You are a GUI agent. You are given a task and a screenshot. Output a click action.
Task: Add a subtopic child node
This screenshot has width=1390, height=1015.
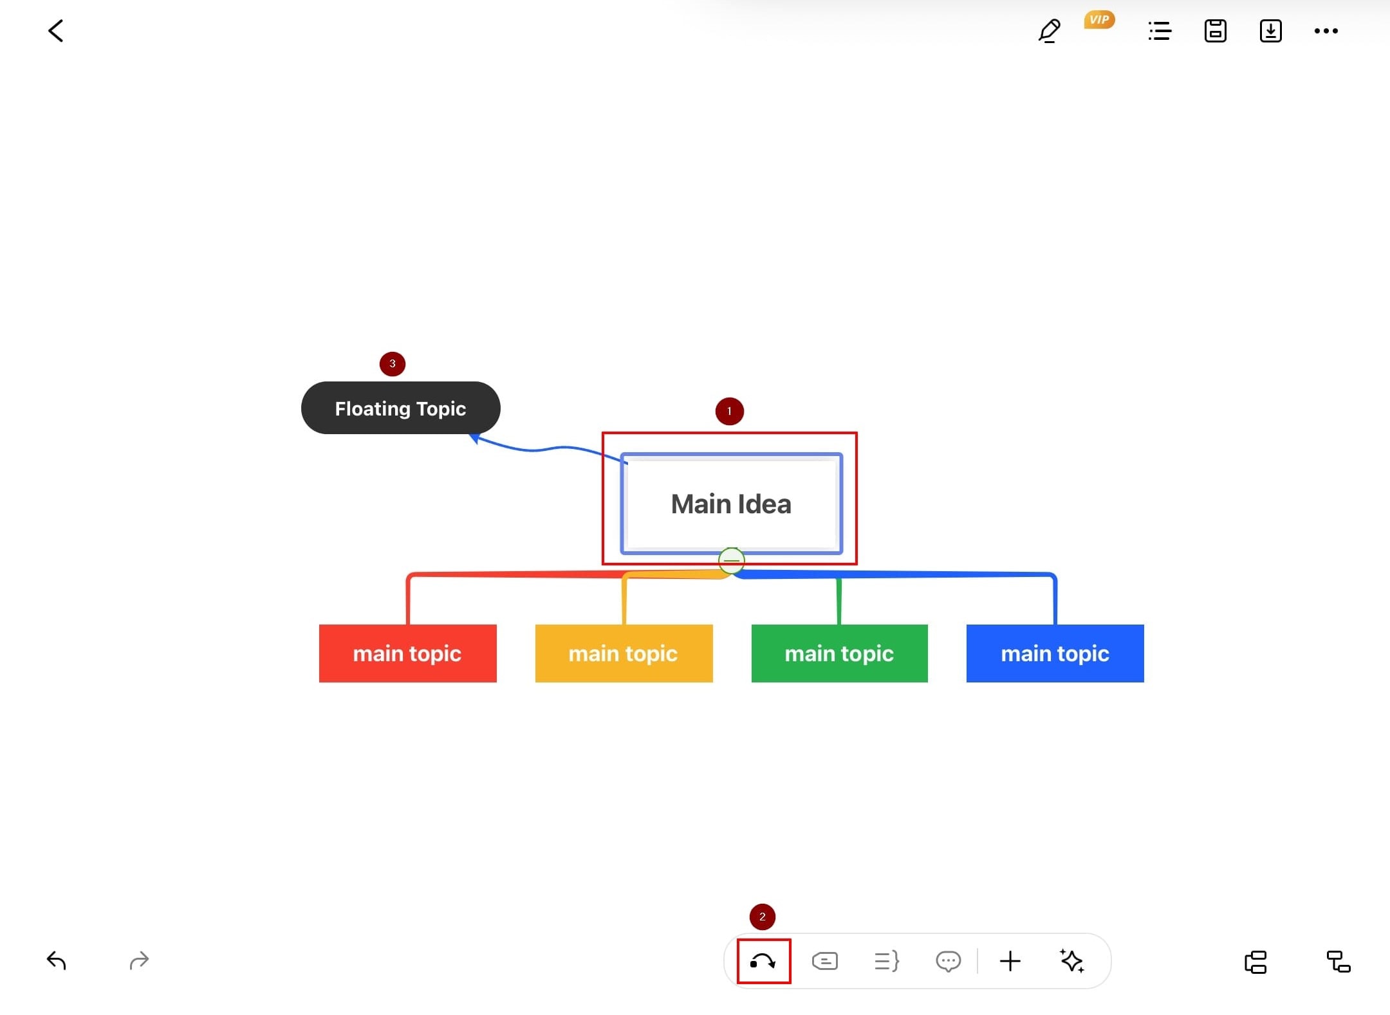[1339, 962]
